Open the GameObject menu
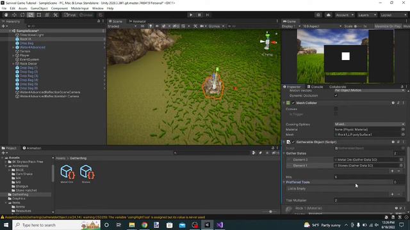The width and height of the screenshot is (410, 230). [39, 8]
